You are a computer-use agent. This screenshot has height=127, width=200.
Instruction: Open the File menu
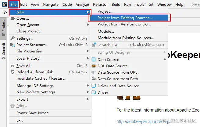pos(13,5)
